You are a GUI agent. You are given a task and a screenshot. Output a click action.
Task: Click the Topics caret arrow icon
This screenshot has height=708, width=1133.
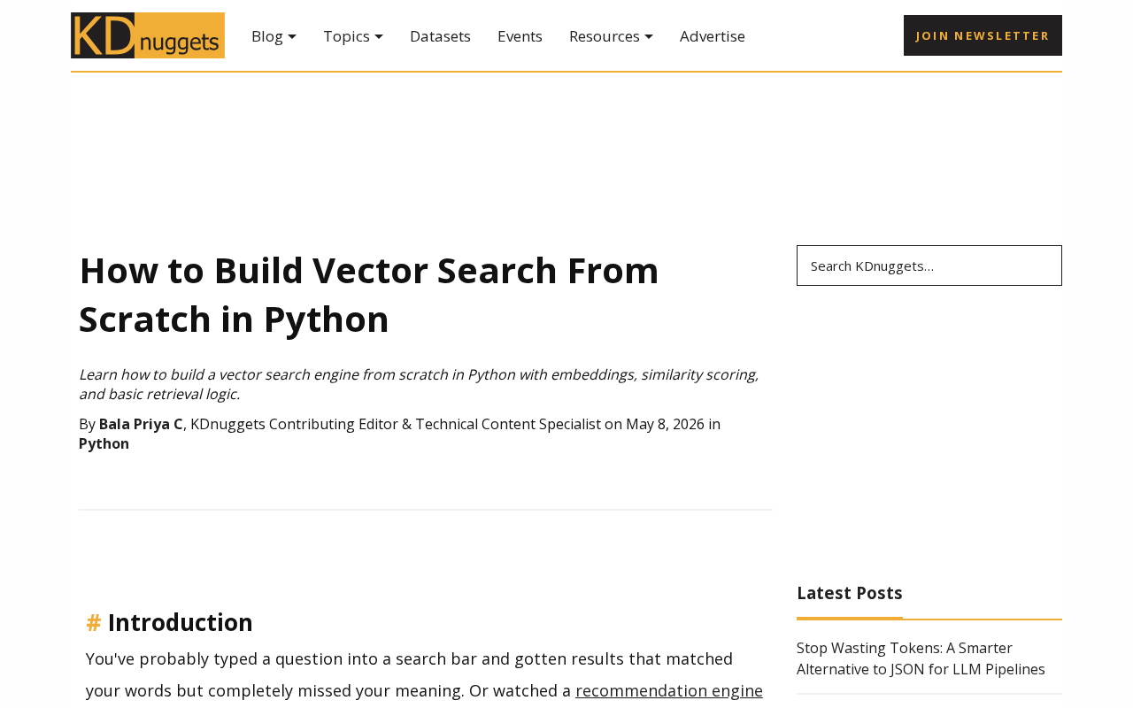click(379, 36)
